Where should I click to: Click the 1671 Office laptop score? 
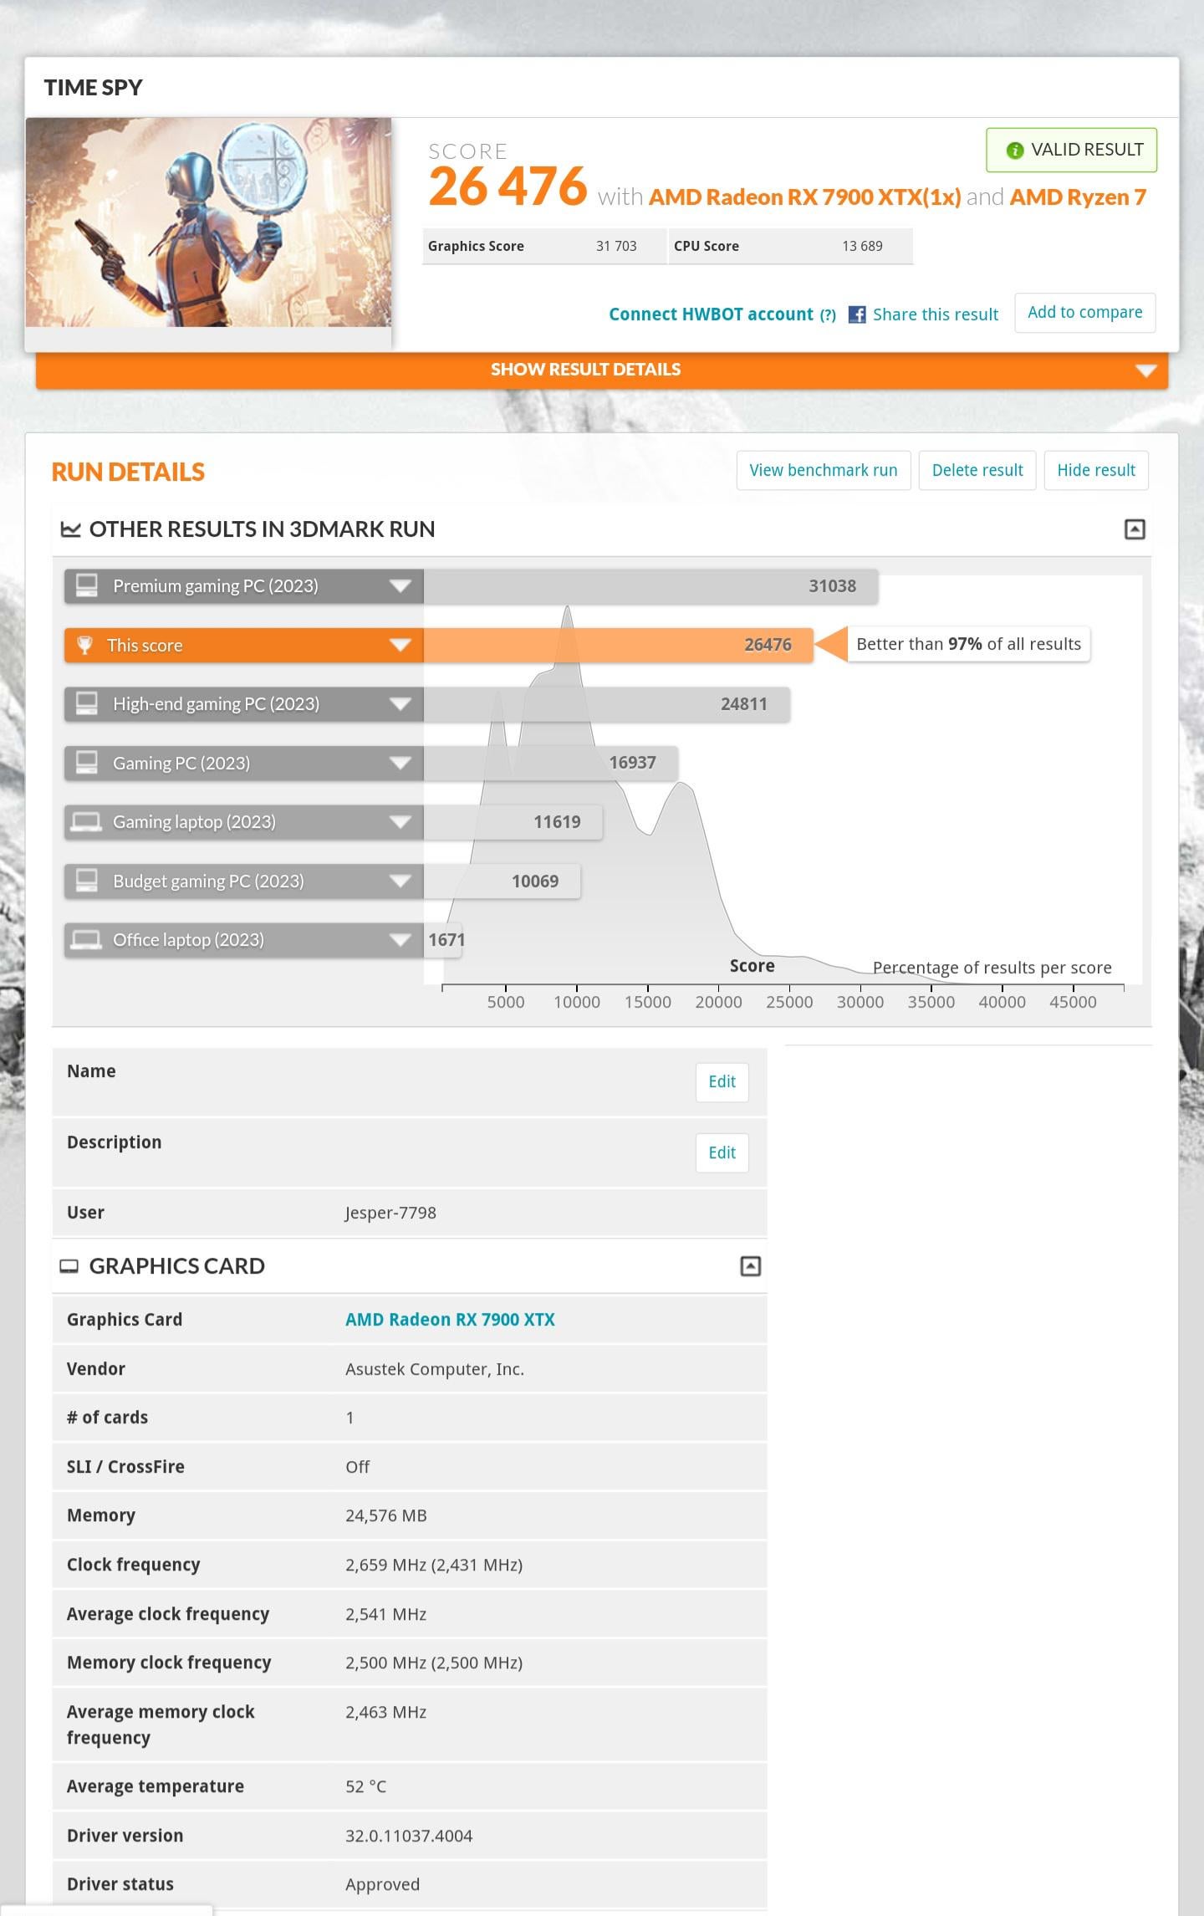coord(446,940)
